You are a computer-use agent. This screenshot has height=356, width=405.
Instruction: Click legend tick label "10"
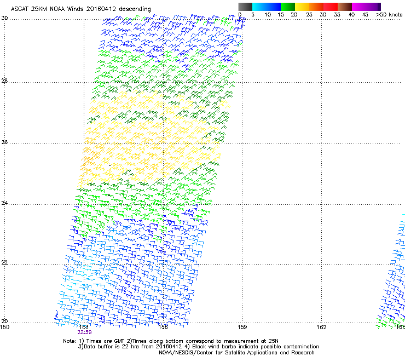268,15
